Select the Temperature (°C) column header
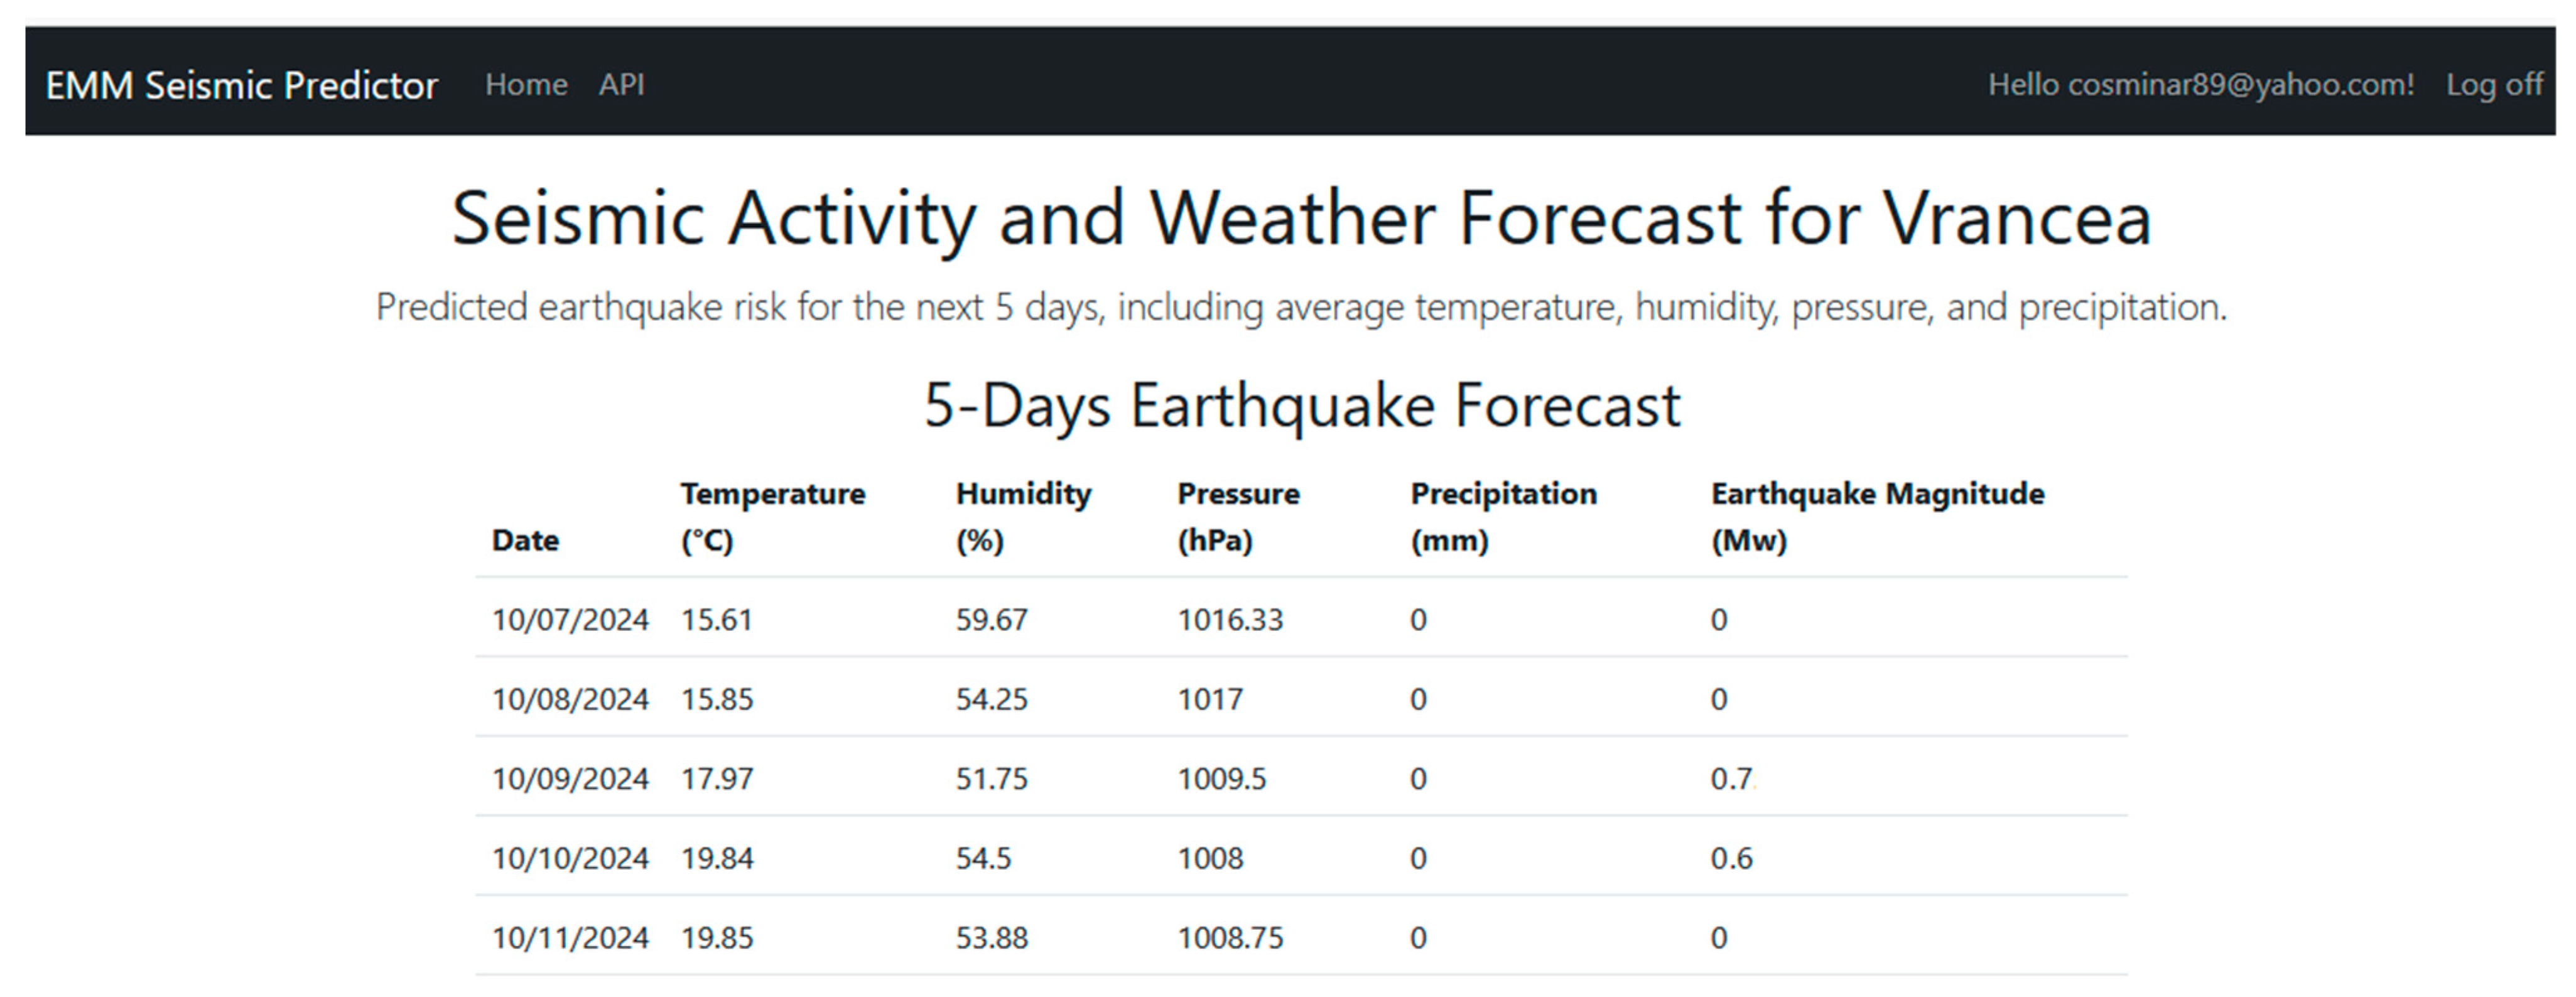This screenshot has height=997, width=2576. [773, 516]
